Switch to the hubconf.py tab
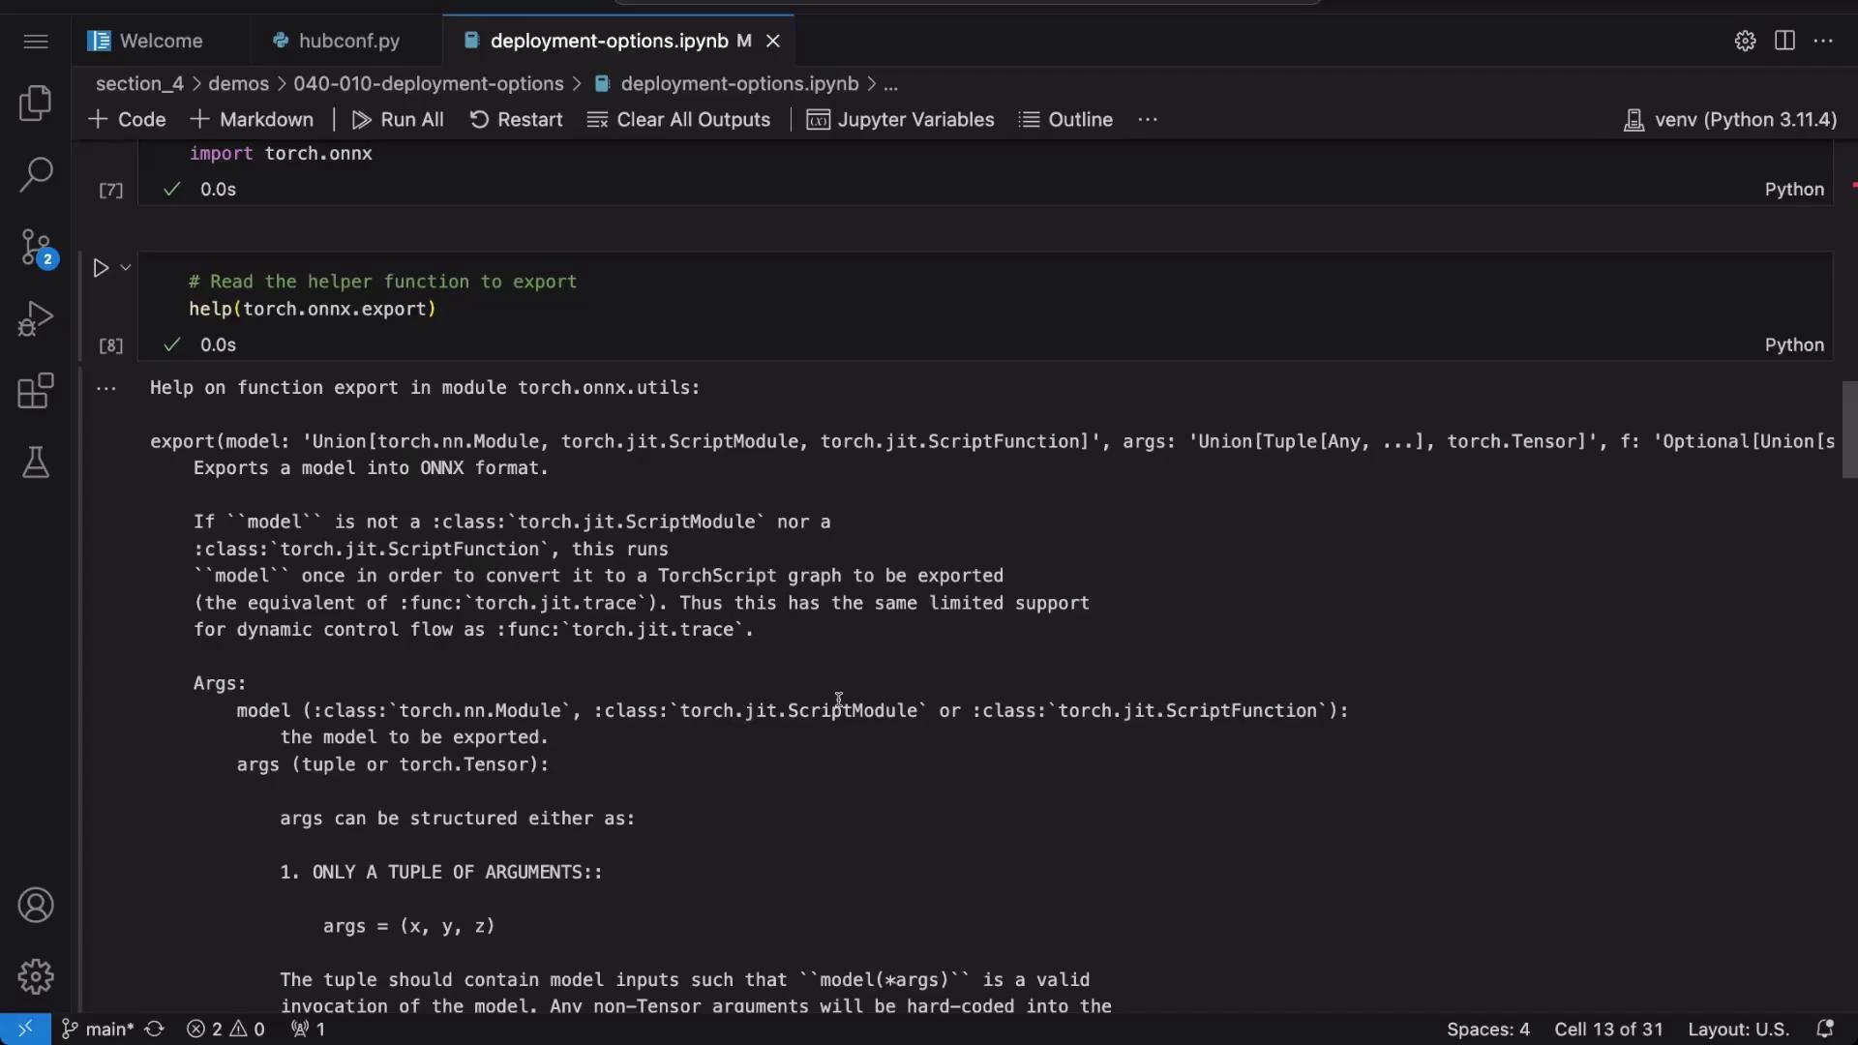1858x1045 pixels. [348, 41]
